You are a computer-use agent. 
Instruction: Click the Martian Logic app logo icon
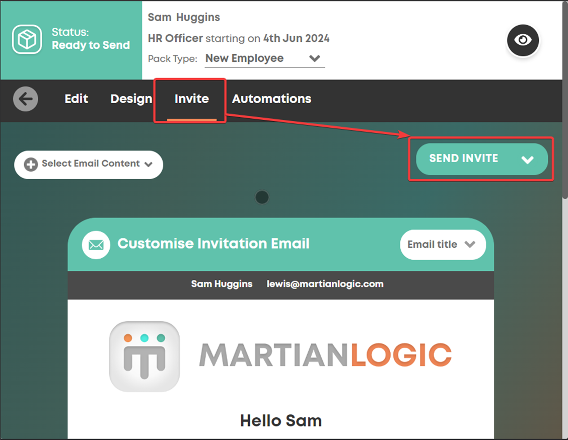(x=145, y=356)
